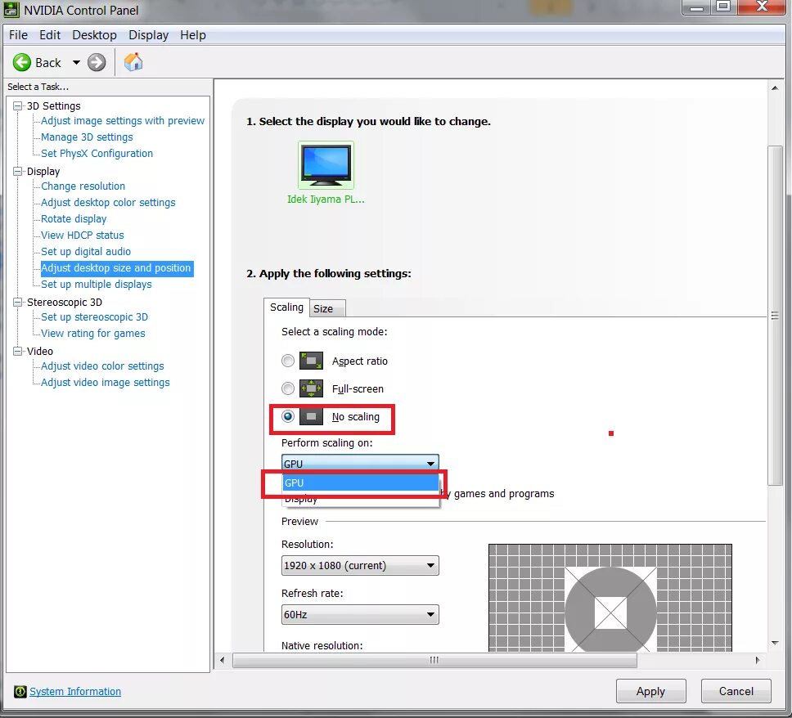Select the Aspect ratio radio button

(288, 361)
